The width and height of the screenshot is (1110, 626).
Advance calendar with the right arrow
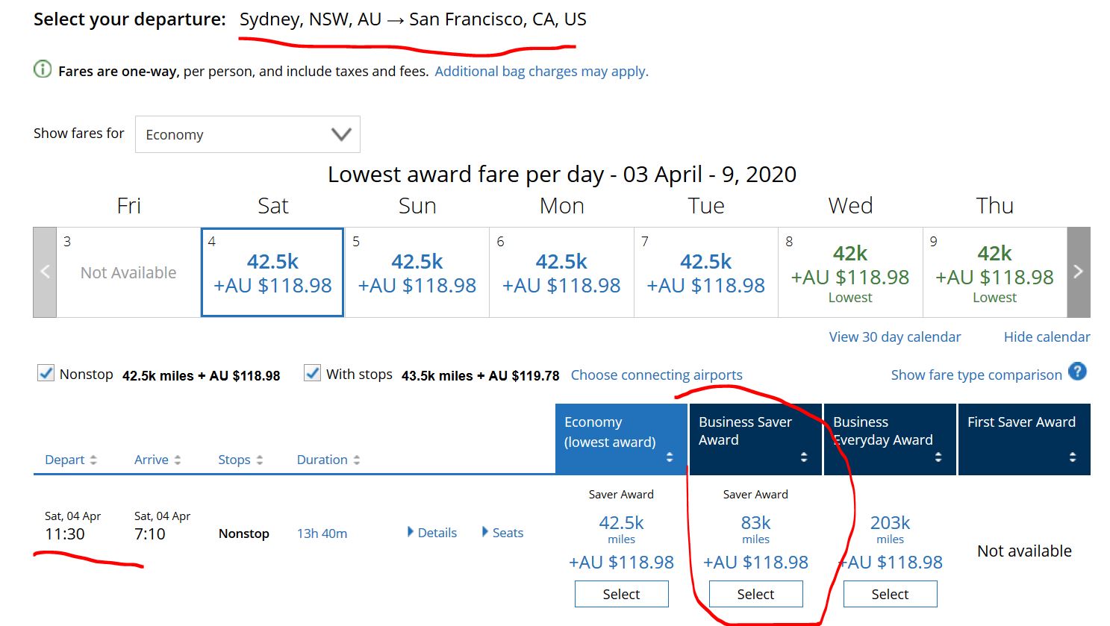(1078, 272)
